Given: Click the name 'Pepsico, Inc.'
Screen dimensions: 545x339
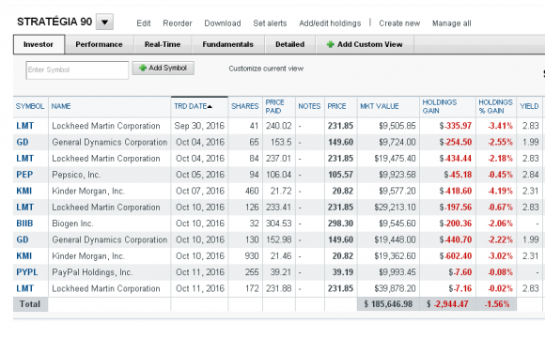Looking at the screenshot, I should pos(76,175).
